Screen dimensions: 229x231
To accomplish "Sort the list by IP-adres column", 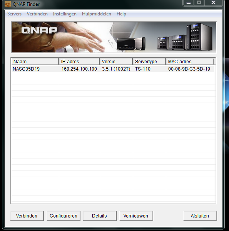I will tap(79, 61).
